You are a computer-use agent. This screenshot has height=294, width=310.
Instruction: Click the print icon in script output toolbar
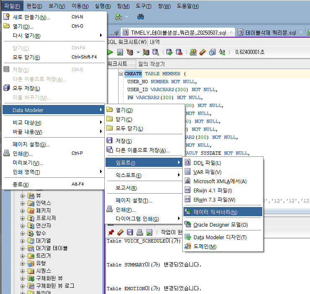[x=139, y=232]
